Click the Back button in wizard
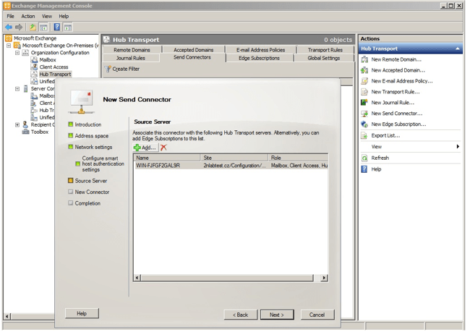The width and height of the screenshot is (470, 332). point(241,315)
